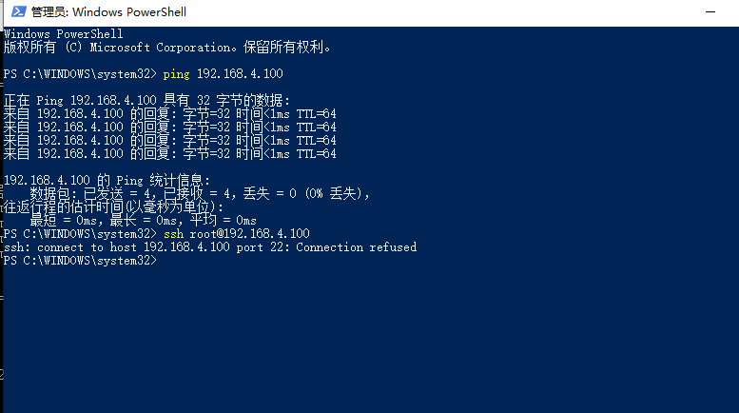This screenshot has height=413, width=739.
Task: Click the Ping 统计信息 header line
Action: (107, 180)
